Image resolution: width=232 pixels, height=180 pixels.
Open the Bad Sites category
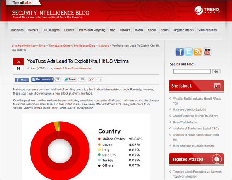click(x=17, y=30)
